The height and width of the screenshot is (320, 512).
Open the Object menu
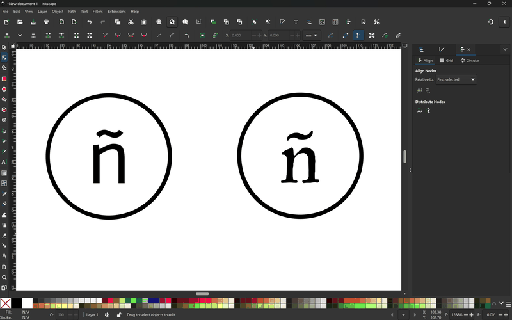click(58, 11)
